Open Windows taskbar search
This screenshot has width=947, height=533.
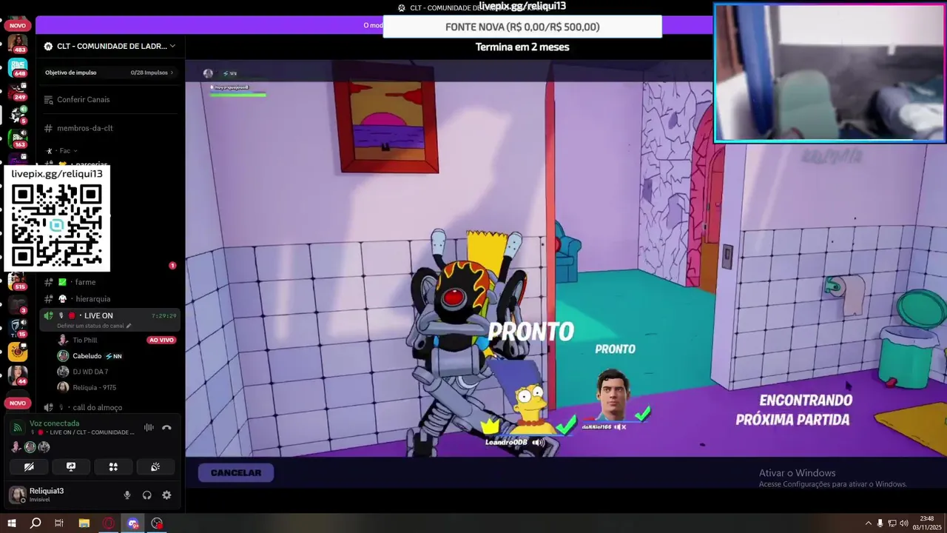pos(35,523)
